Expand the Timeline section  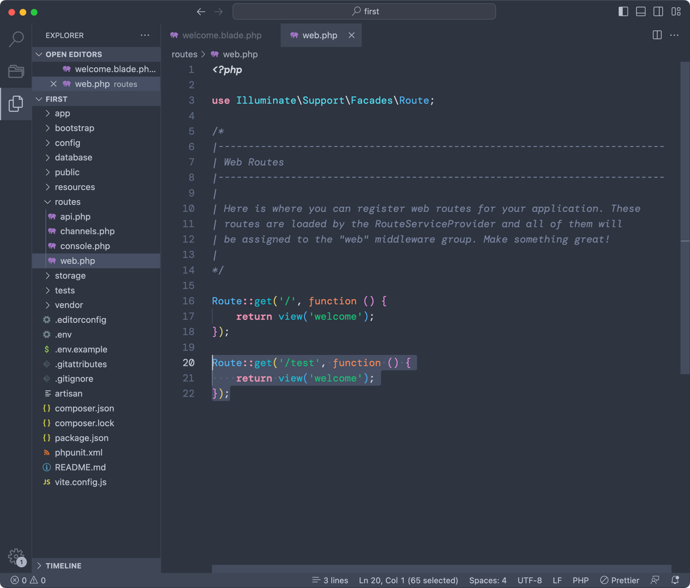(x=63, y=566)
